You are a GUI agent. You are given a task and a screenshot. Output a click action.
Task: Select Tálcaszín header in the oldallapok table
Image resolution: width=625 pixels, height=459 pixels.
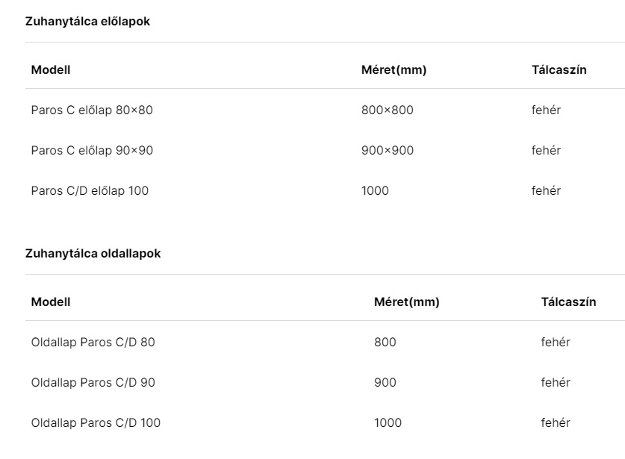coord(568,302)
